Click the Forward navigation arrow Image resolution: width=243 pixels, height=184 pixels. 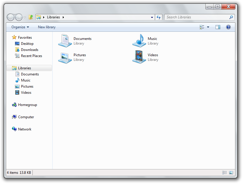point(19,17)
